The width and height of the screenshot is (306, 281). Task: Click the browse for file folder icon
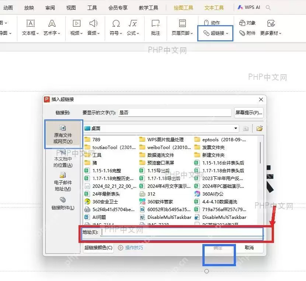click(x=259, y=128)
